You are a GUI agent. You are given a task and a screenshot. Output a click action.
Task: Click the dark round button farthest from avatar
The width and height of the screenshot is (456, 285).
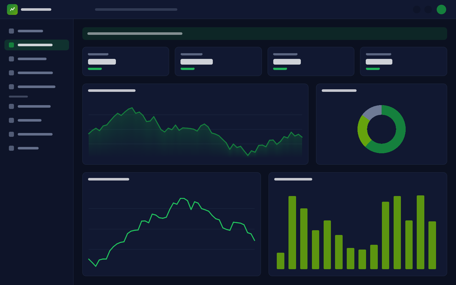click(417, 9)
